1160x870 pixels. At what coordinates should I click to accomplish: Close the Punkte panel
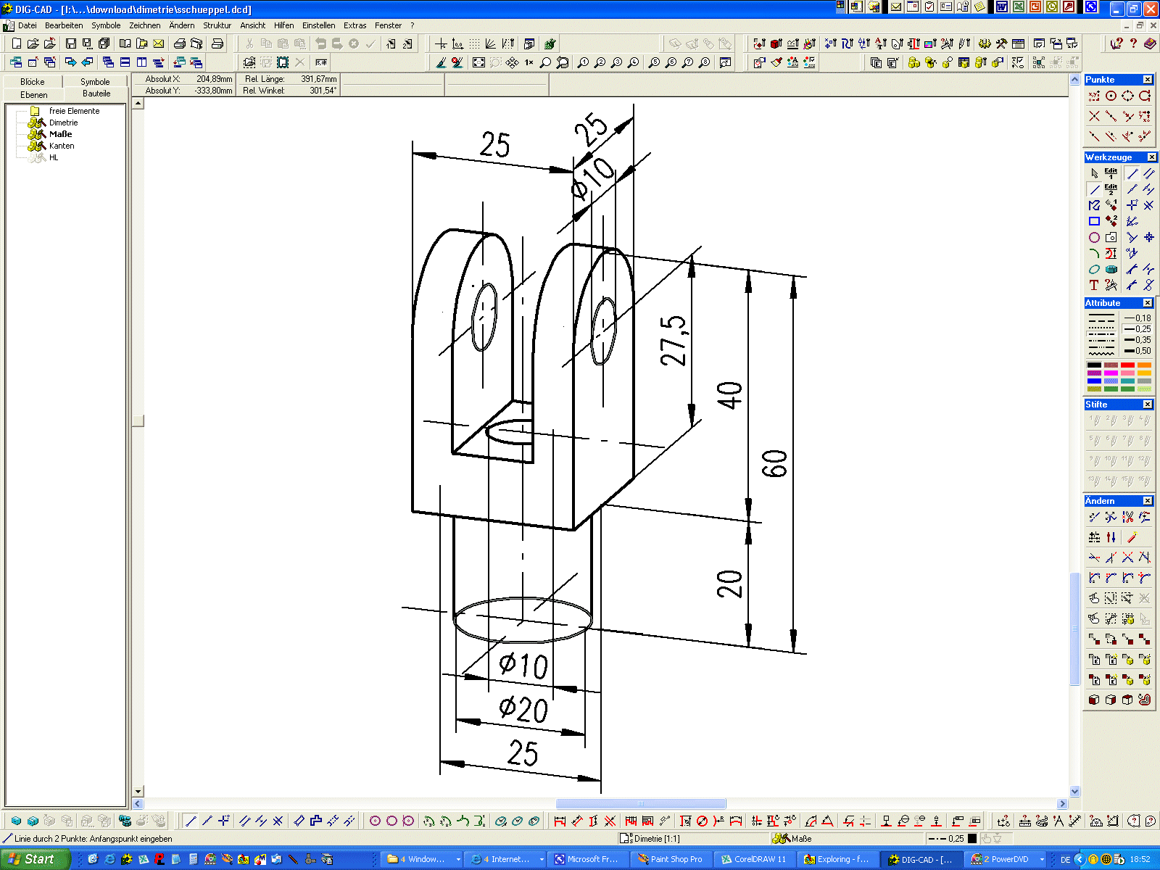point(1148,80)
